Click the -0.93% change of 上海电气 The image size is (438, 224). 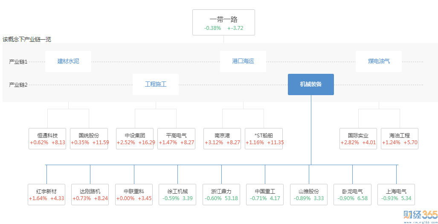pyautogui.click(x=390, y=198)
